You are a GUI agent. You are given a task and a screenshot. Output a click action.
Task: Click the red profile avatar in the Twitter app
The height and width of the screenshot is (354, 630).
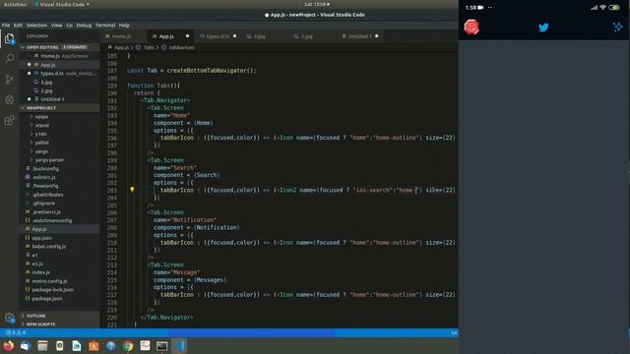472,28
